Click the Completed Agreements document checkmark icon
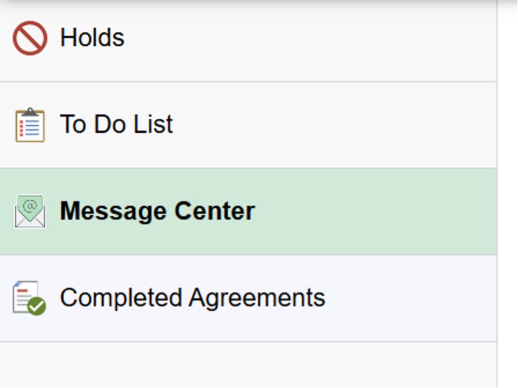The width and height of the screenshot is (518, 388). pyautogui.click(x=29, y=298)
